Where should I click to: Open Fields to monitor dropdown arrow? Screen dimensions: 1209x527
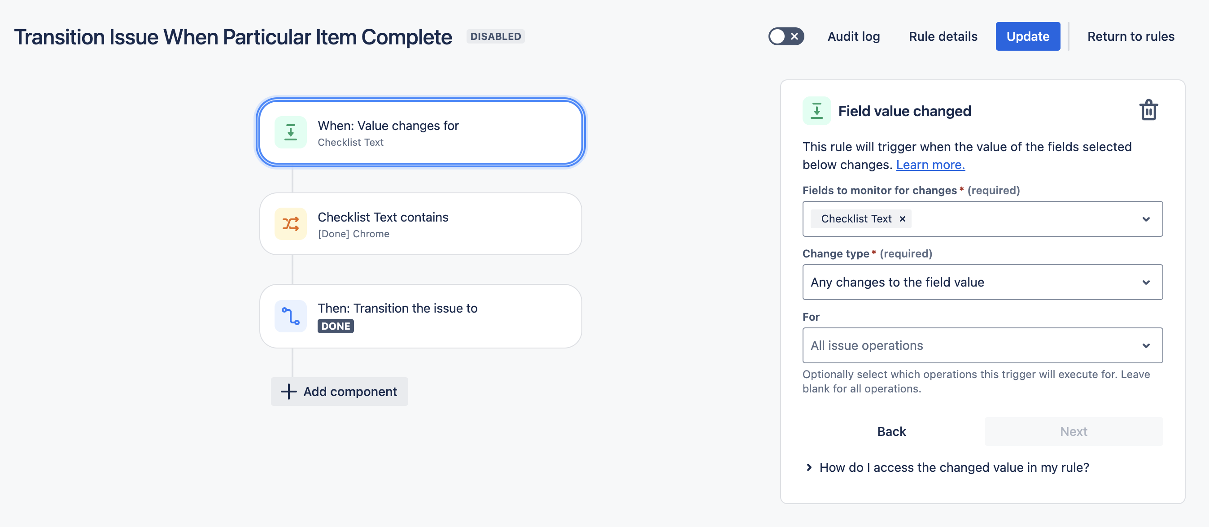point(1146,219)
